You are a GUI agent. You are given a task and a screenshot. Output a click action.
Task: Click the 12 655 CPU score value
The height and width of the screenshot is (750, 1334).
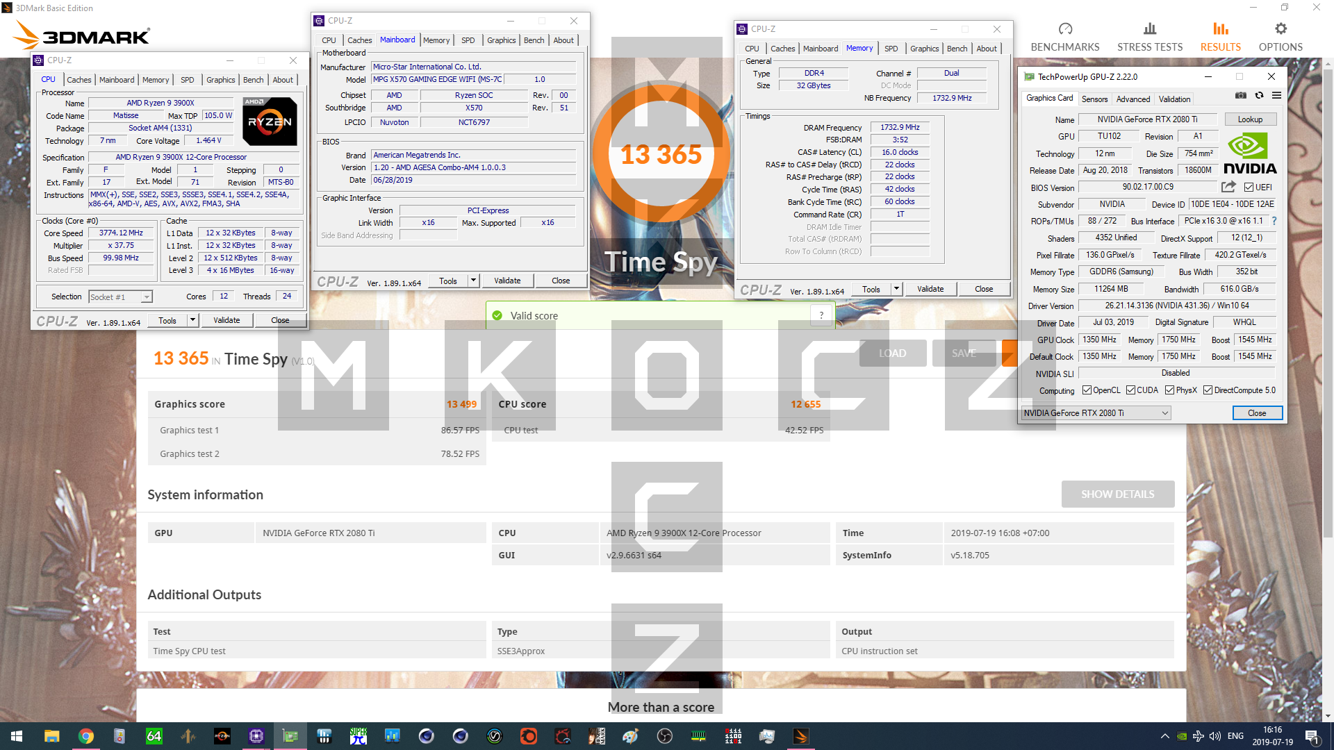[x=805, y=404]
